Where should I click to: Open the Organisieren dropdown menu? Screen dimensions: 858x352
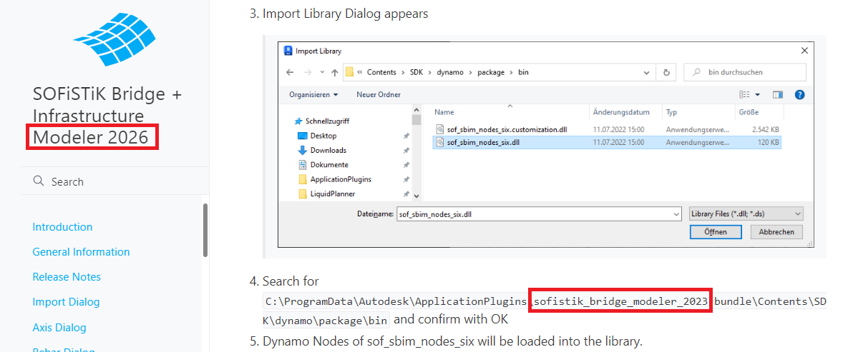(x=313, y=94)
